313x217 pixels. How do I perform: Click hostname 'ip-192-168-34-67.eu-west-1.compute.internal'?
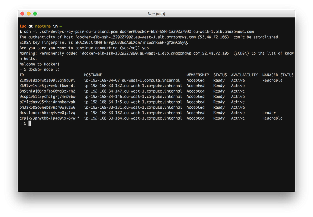tap(132, 81)
